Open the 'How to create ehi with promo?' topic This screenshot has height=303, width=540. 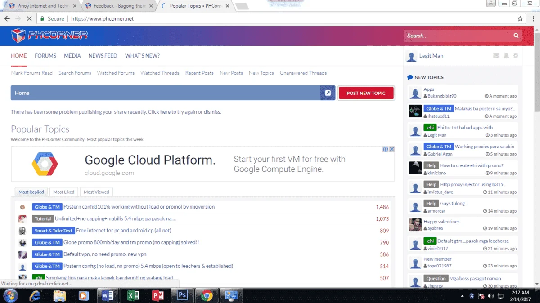tap(472, 165)
